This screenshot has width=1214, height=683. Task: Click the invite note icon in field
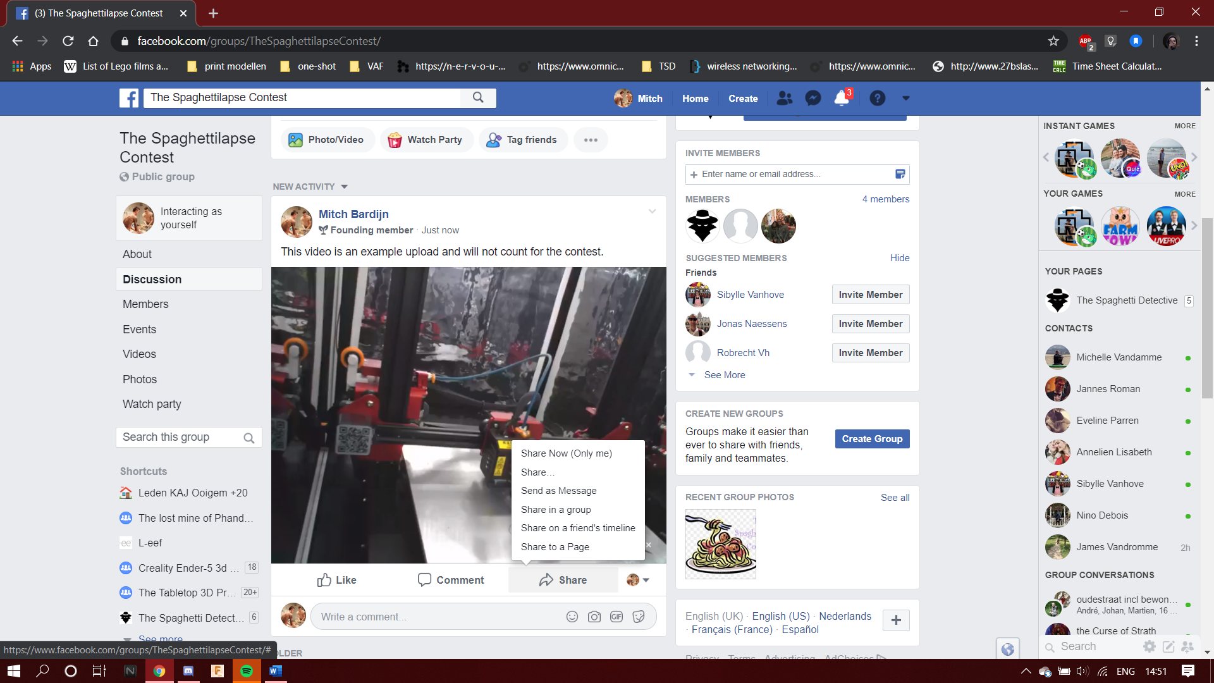click(x=900, y=174)
